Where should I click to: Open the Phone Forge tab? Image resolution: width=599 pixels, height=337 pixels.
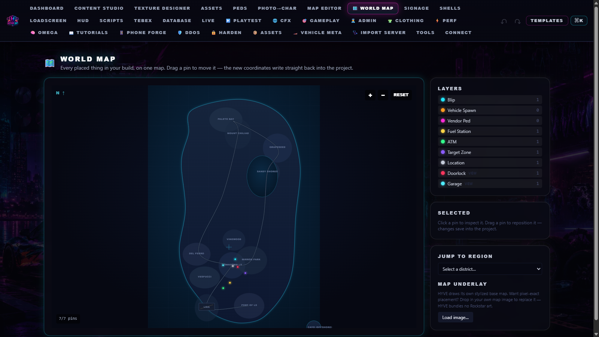point(143,33)
